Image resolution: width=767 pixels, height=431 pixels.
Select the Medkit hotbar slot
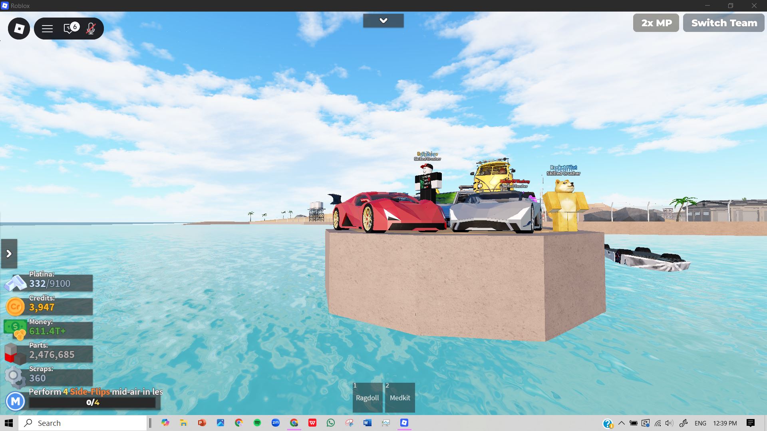(x=399, y=397)
